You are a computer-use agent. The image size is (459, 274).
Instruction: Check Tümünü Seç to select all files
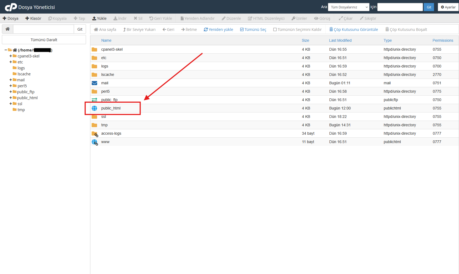(x=253, y=30)
